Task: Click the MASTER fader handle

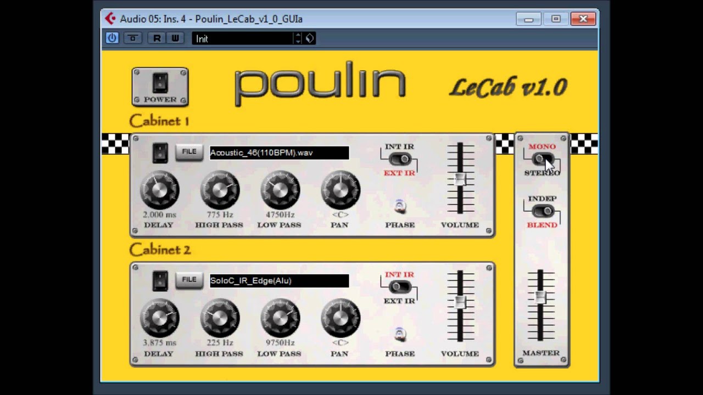Action: pyautogui.click(x=541, y=297)
